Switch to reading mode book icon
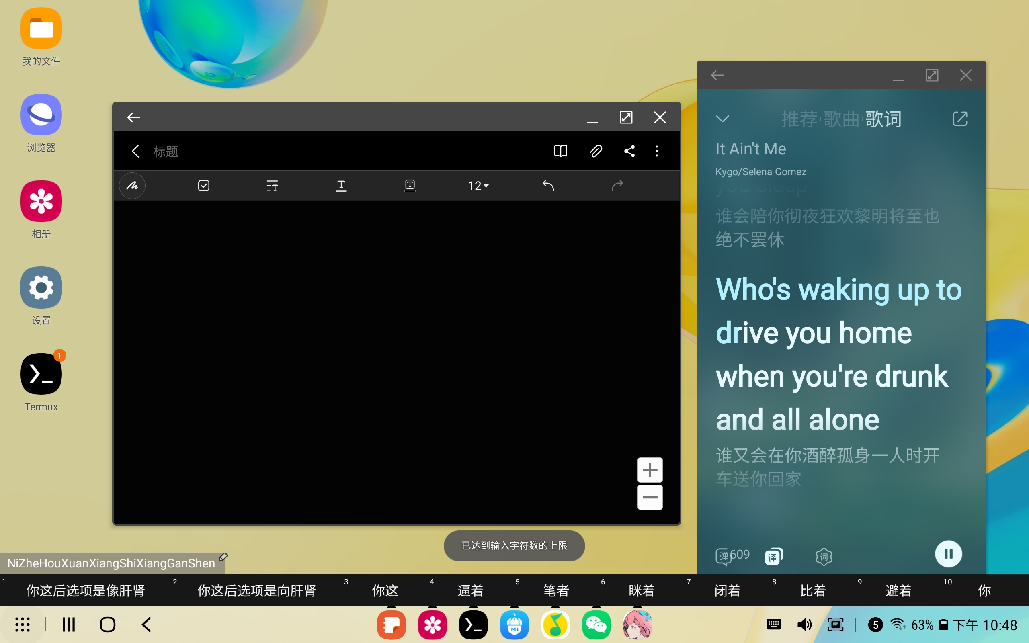The image size is (1029, 643). tap(560, 152)
